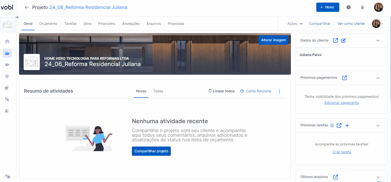391x182 pixels.
Task: Click the Adicionar pagamento link
Action: point(342,103)
